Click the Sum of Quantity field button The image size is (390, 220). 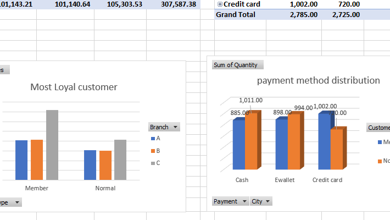tap(237, 65)
